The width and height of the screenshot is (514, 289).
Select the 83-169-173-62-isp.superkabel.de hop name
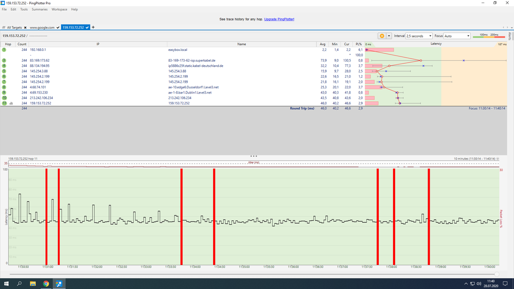pyautogui.click(x=192, y=60)
